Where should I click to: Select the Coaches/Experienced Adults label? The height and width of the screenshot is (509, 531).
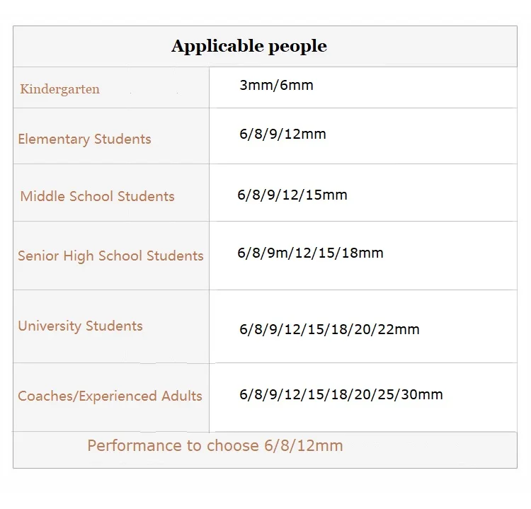[110, 396]
